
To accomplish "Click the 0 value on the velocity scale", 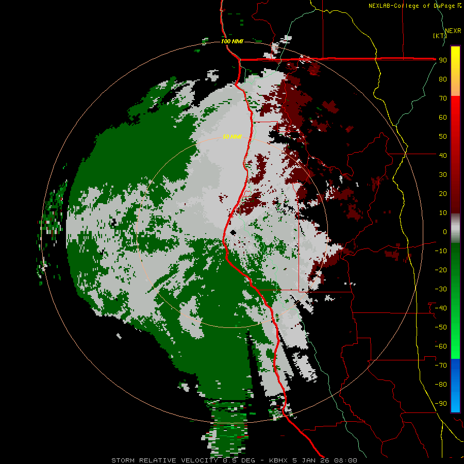I will [445, 232].
